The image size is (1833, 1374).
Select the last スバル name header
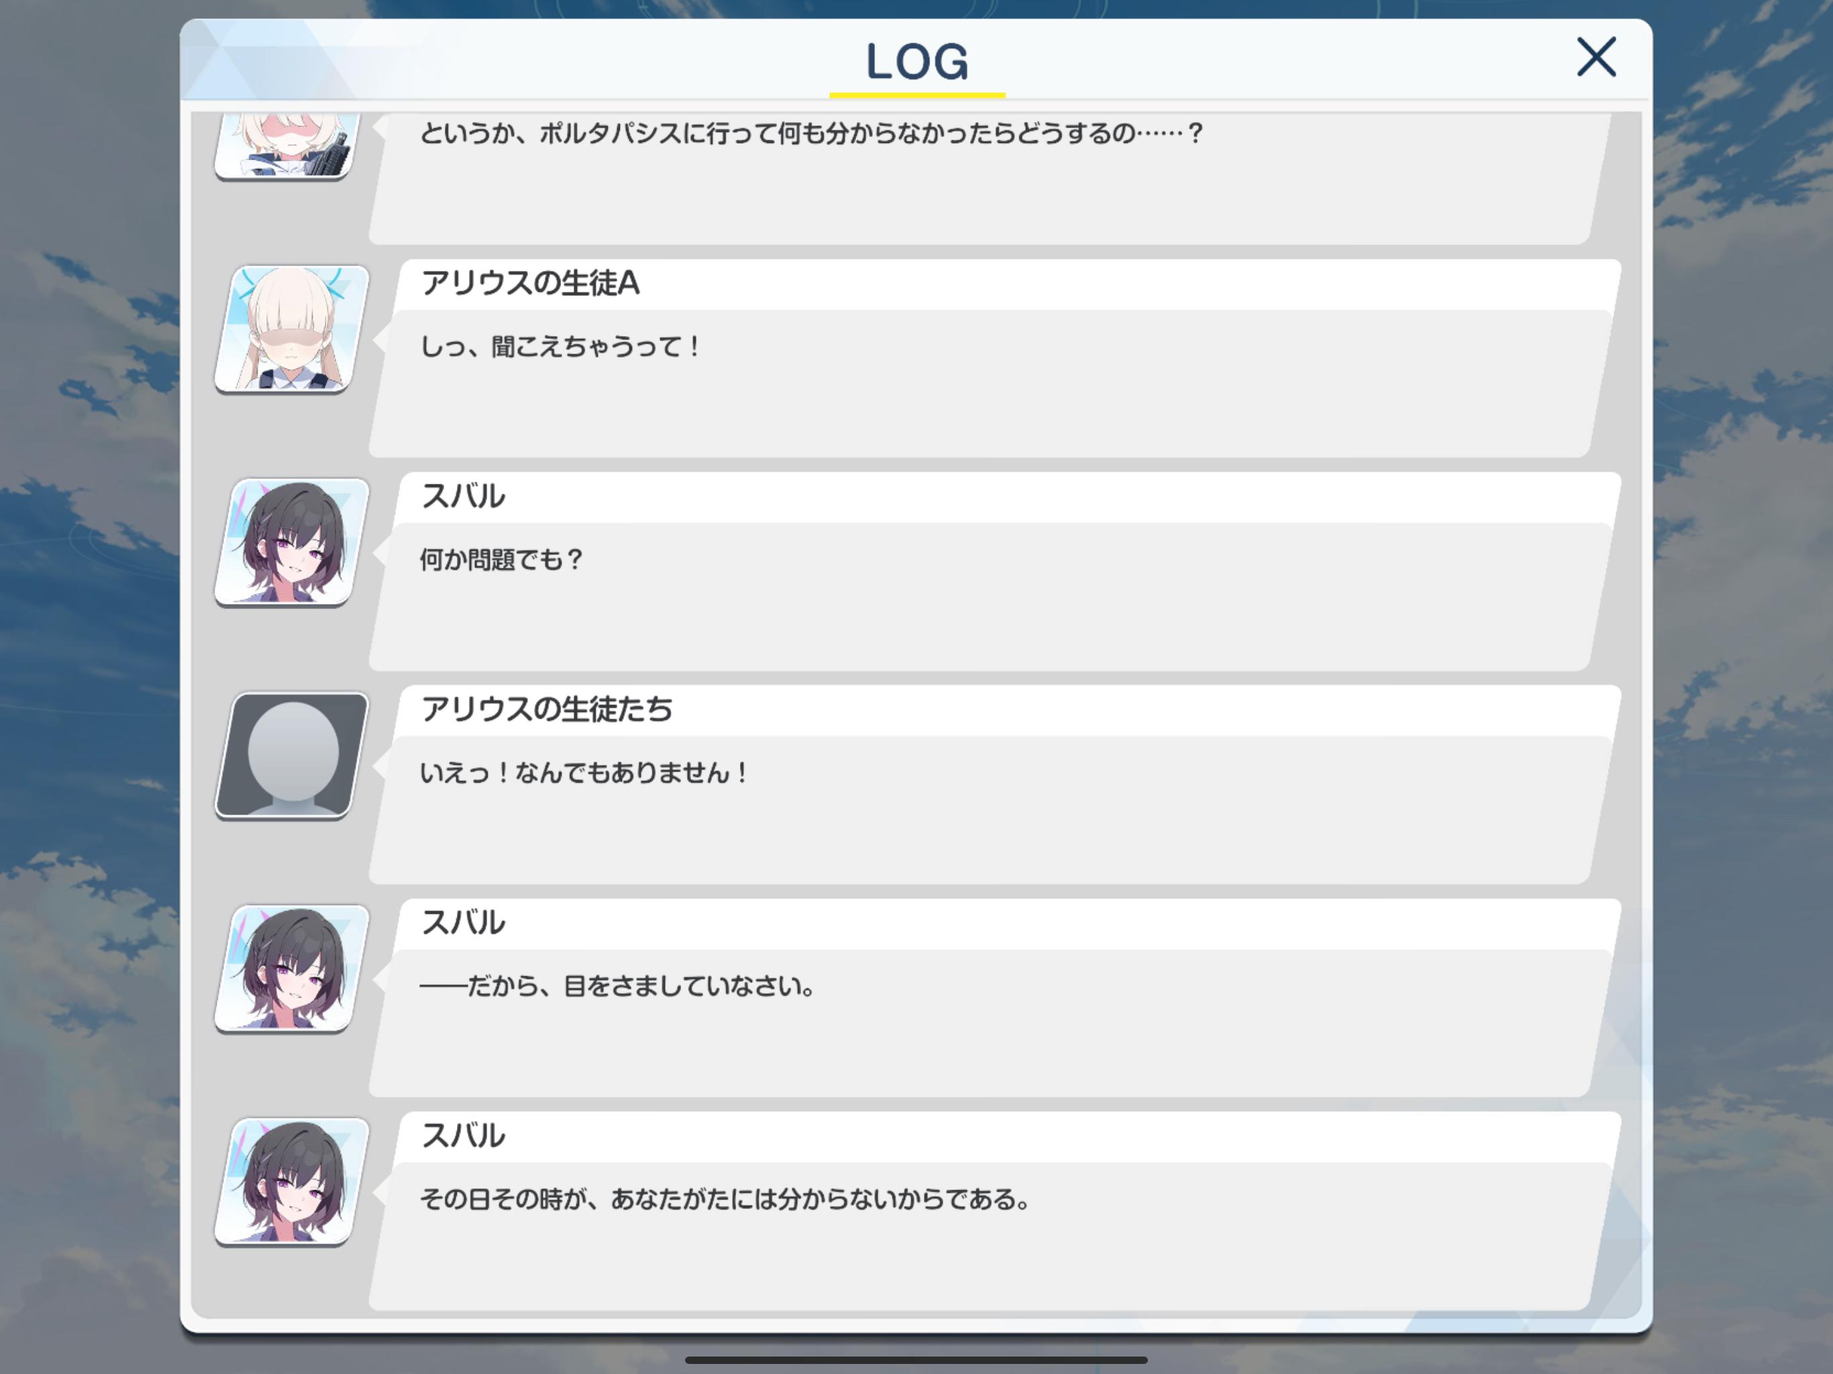(x=463, y=1135)
